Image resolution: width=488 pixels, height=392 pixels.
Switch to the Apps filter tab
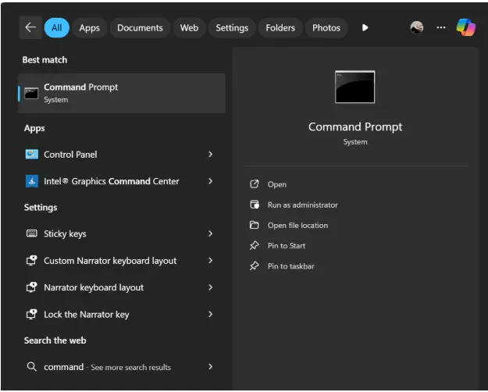[x=89, y=27]
